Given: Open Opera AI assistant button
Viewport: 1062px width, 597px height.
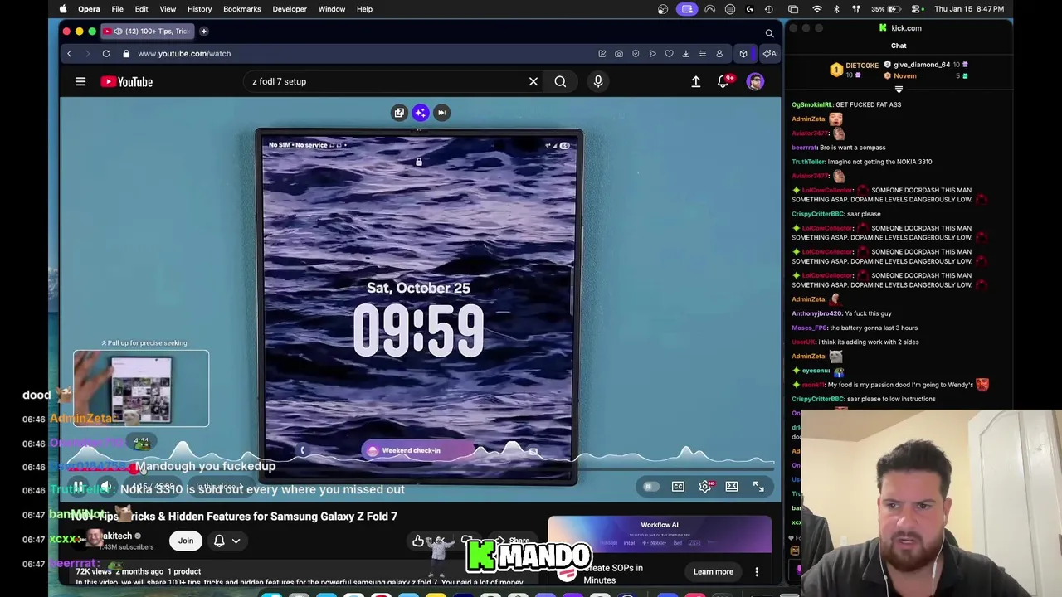Looking at the screenshot, I should click(x=770, y=54).
